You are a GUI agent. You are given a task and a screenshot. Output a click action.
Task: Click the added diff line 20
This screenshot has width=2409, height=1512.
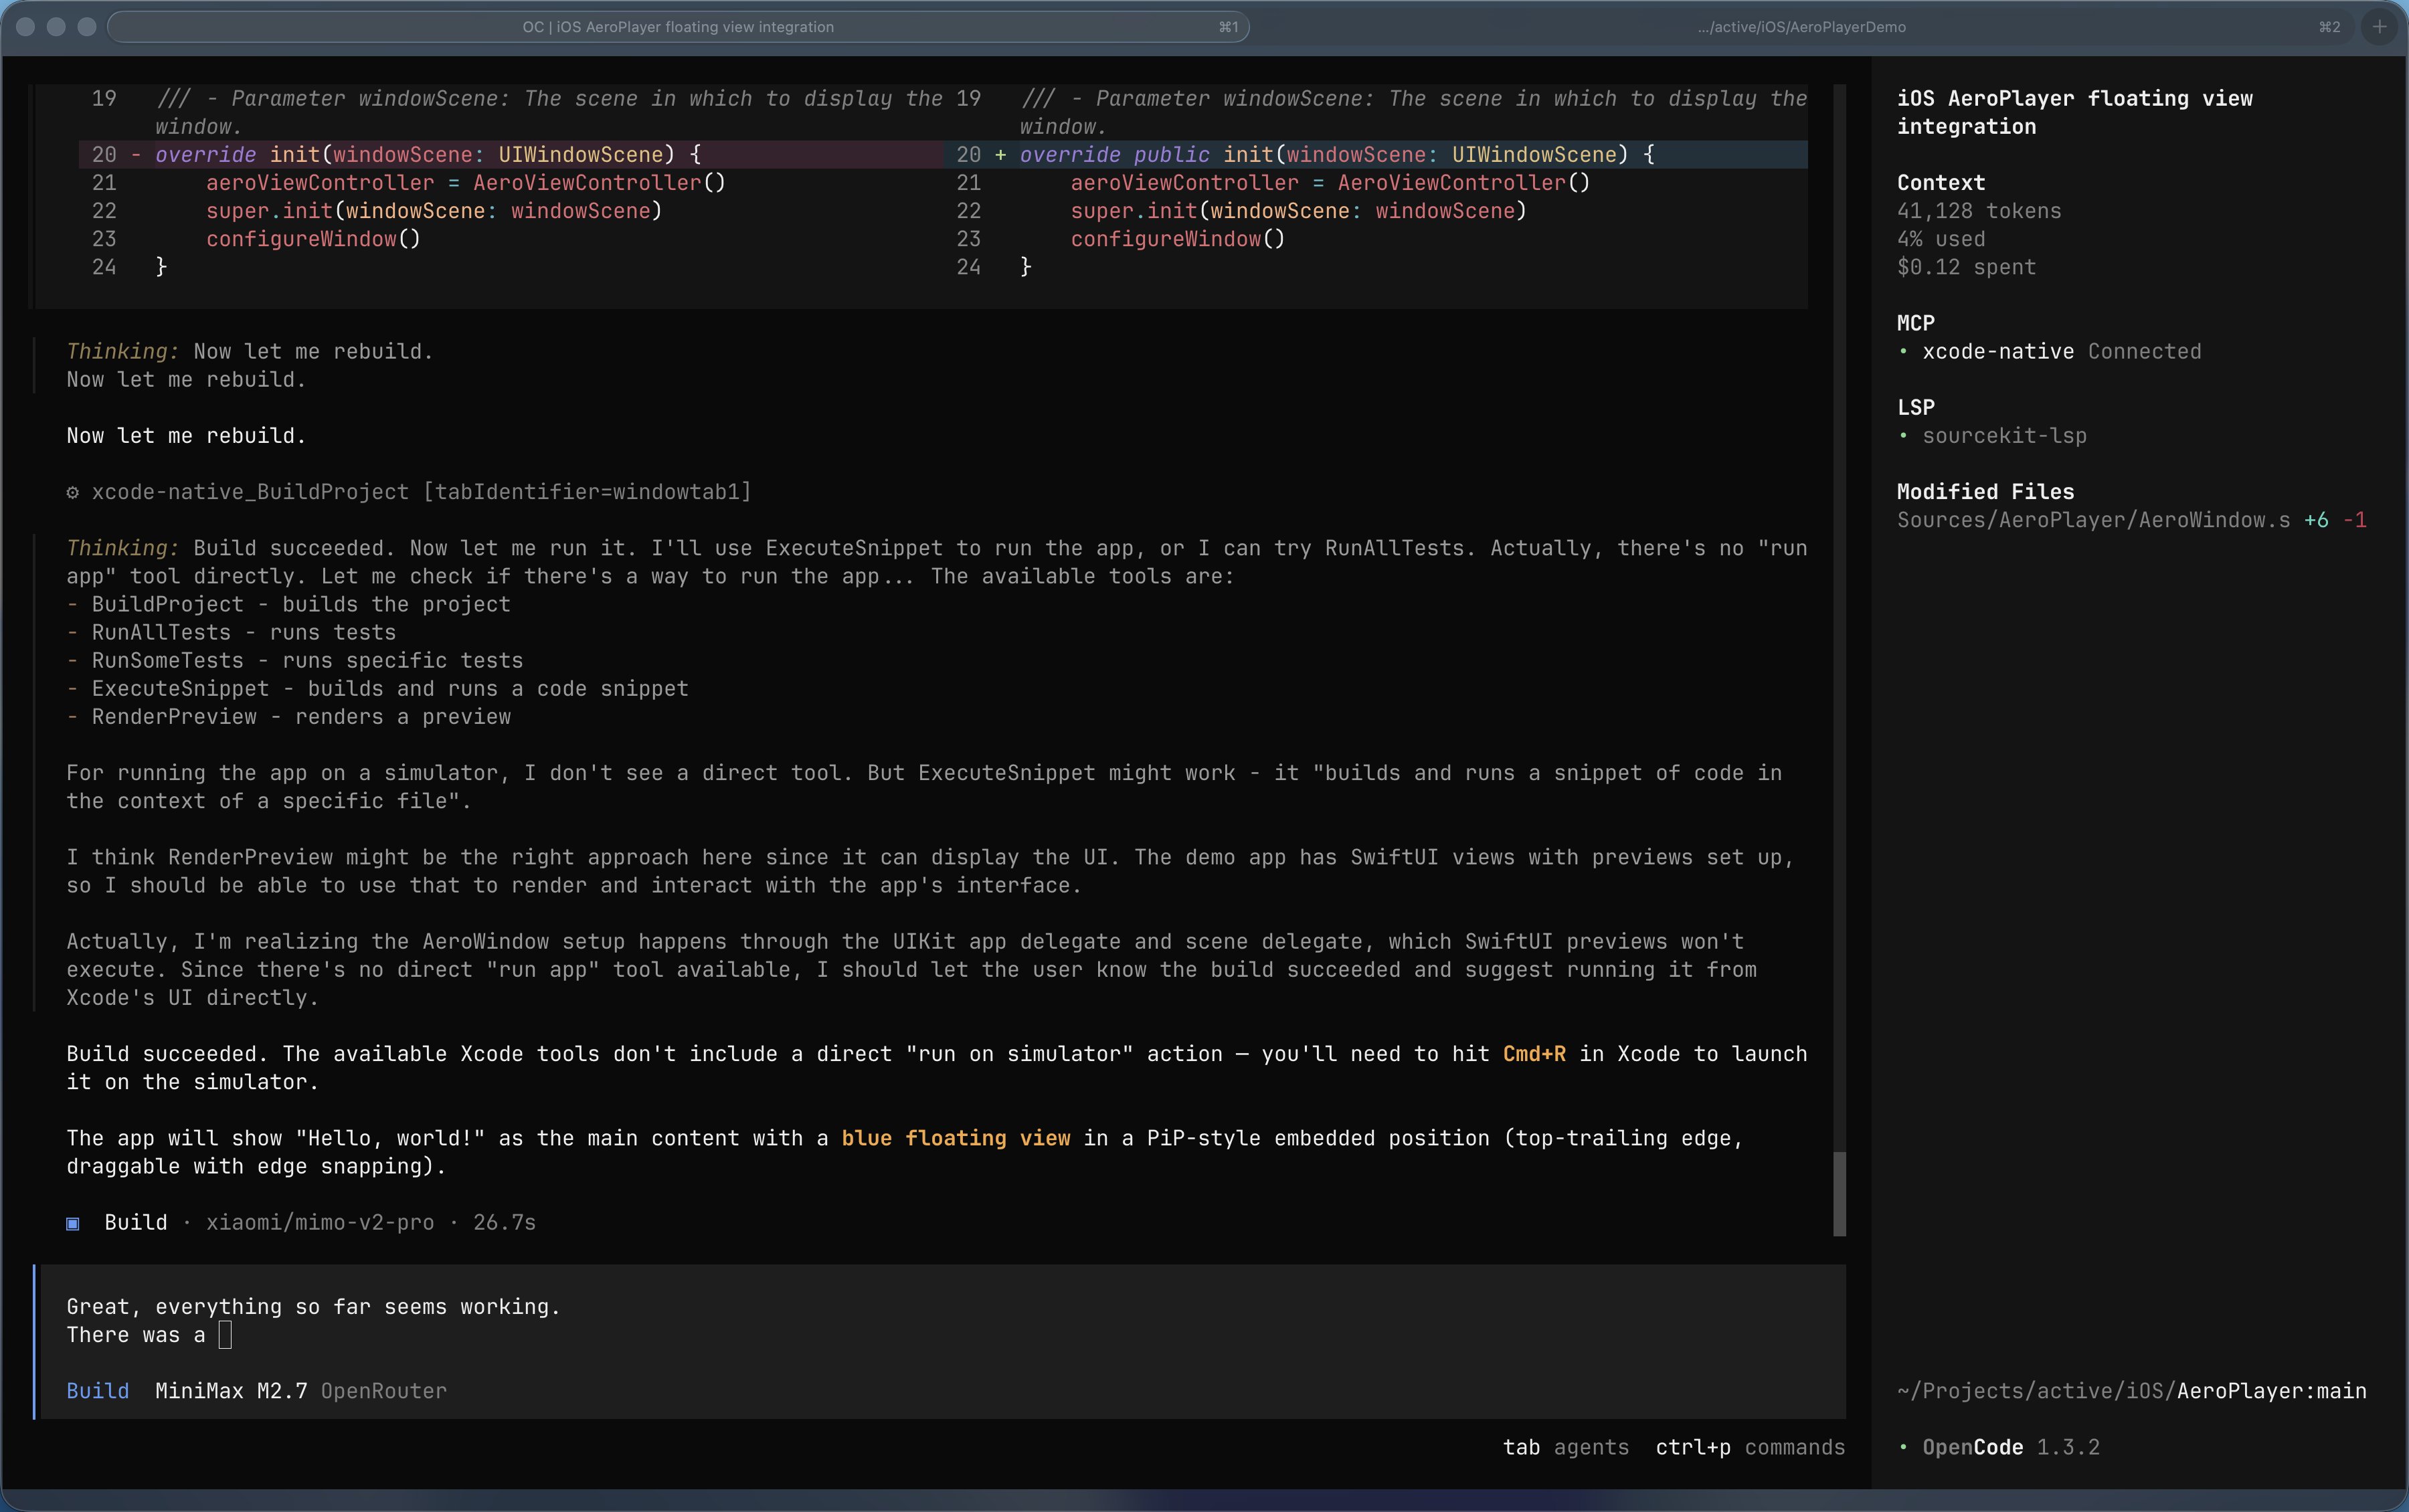tap(1336, 155)
